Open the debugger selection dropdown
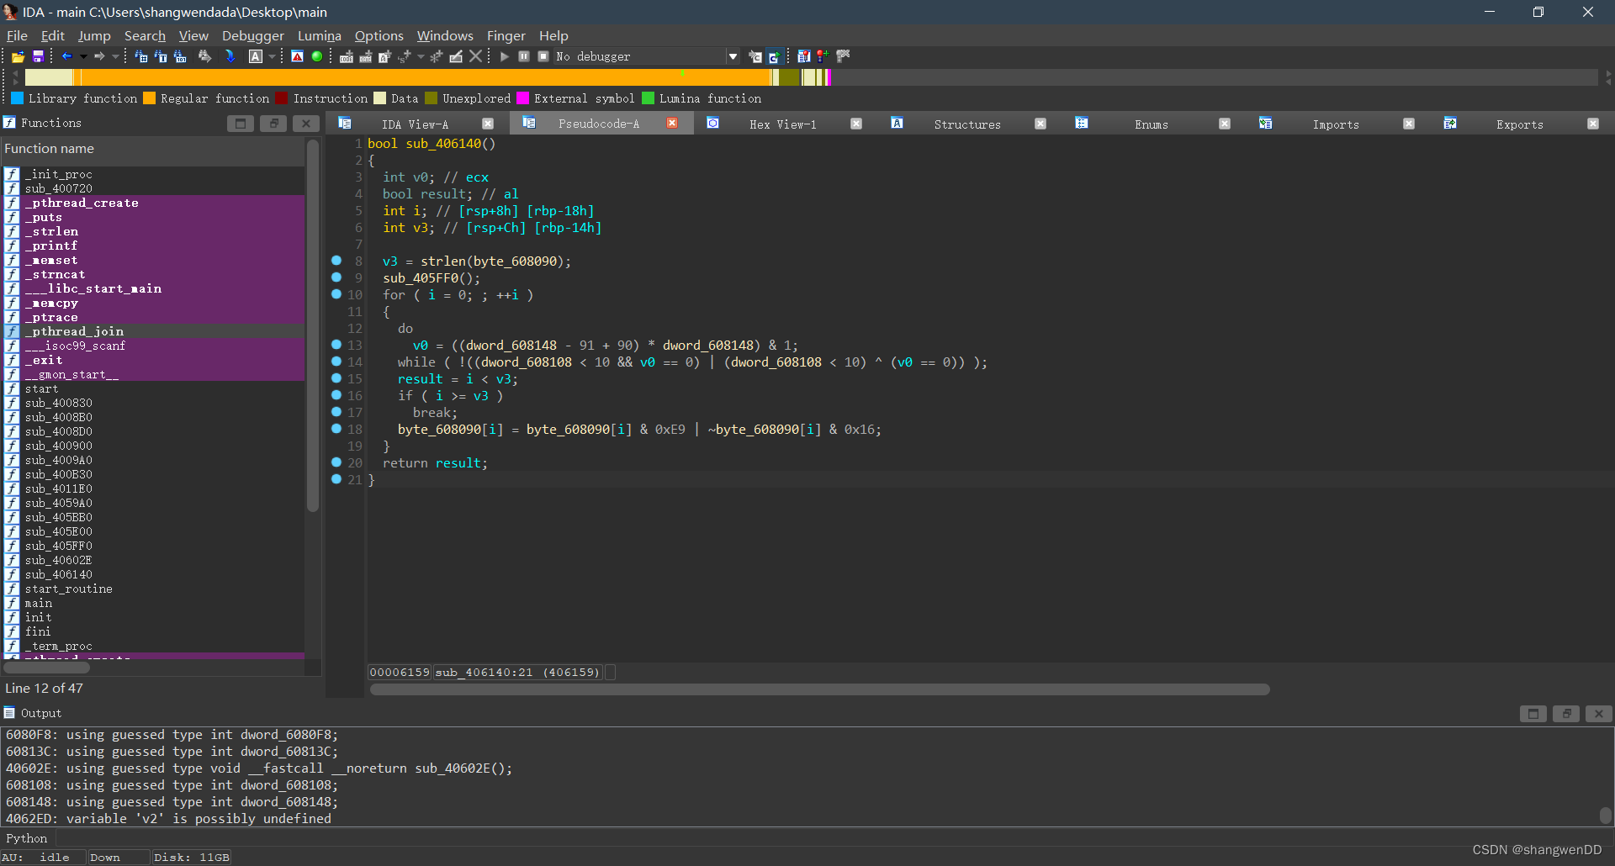The height and width of the screenshot is (866, 1615). (733, 56)
